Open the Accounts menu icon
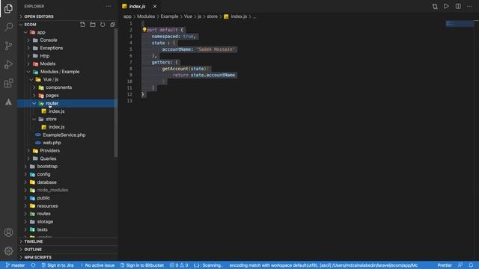The image size is (479, 269). click(8, 232)
